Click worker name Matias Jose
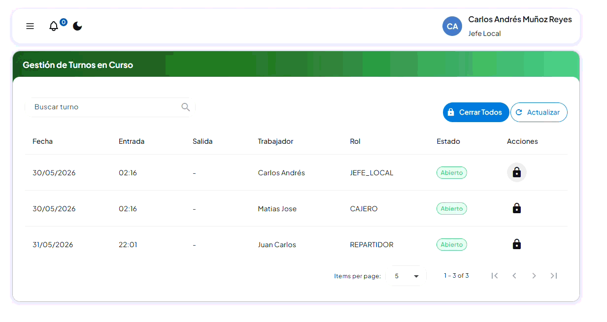 (277, 209)
